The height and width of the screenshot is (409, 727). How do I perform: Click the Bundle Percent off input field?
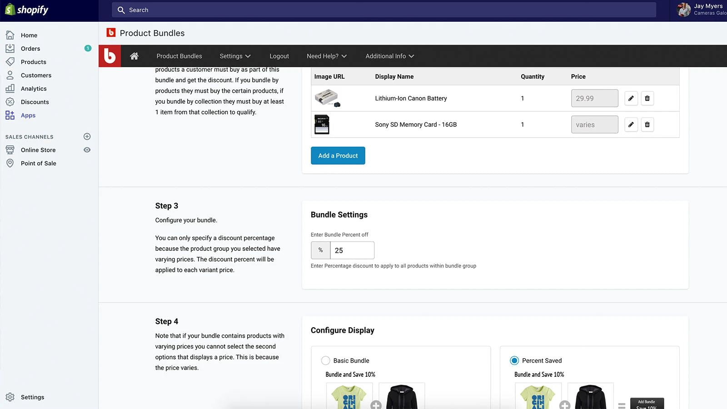click(x=352, y=250)
